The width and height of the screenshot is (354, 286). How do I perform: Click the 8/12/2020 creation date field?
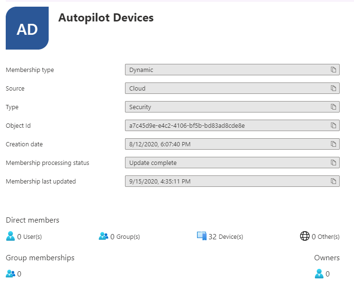232,144
